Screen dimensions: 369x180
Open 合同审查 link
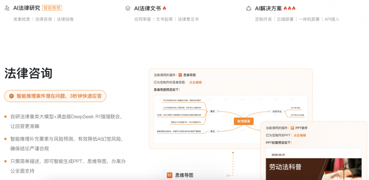tap(143, 19)
